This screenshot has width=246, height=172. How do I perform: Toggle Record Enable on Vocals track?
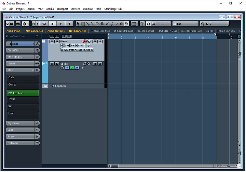pos(85,64)
